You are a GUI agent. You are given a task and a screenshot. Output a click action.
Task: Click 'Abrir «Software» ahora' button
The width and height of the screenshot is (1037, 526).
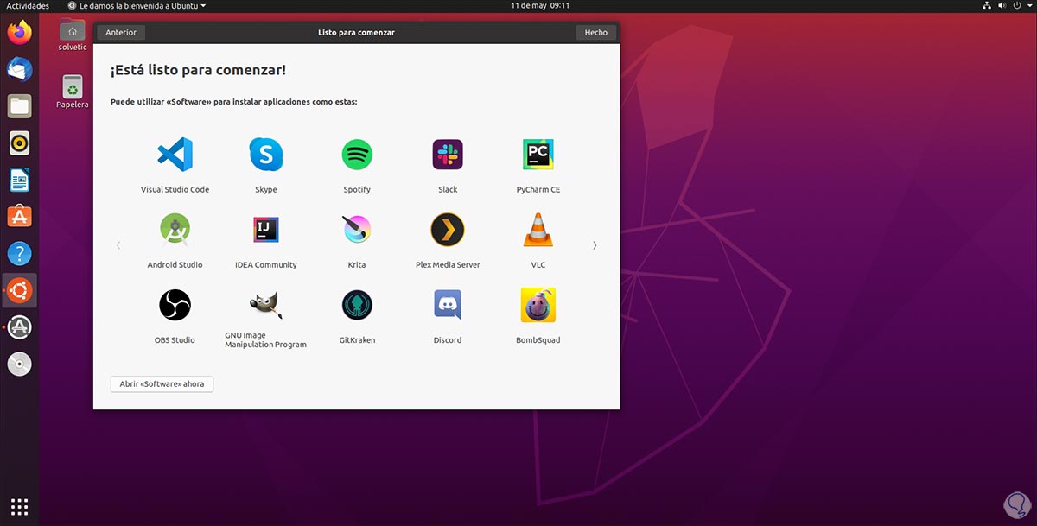point(162,383)
